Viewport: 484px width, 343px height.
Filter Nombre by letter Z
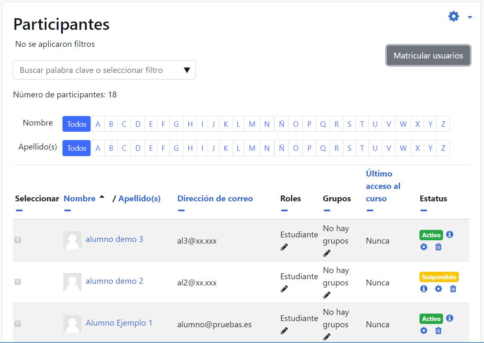[443, 124]
